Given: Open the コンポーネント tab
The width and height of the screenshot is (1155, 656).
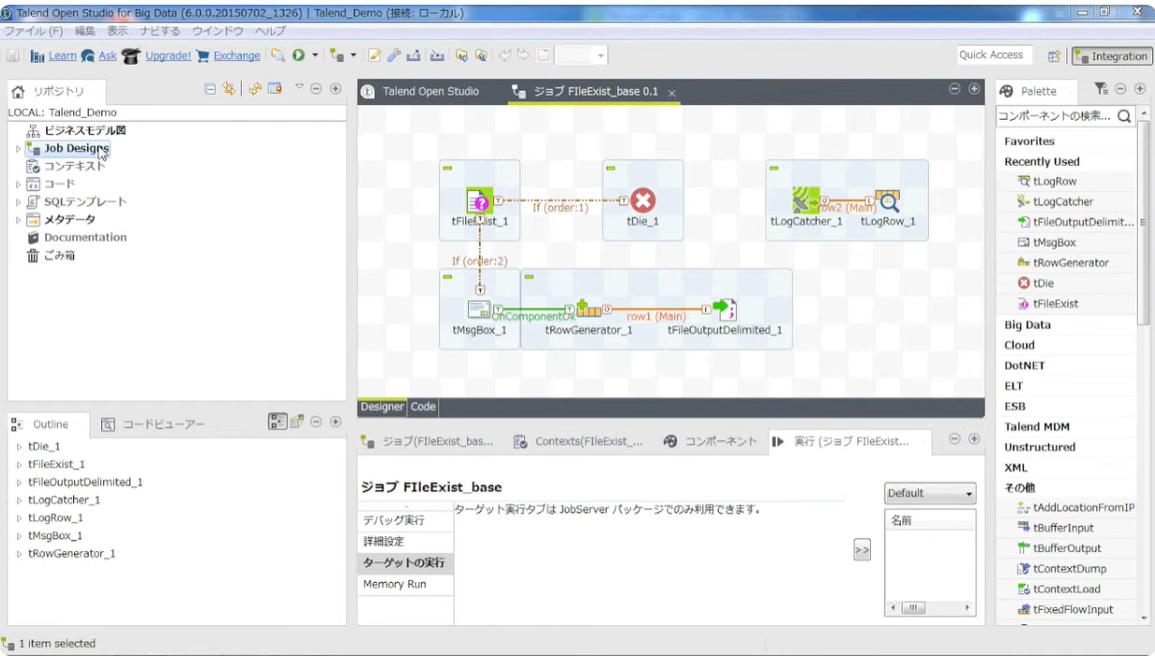Looking at the screenshot, I should point(711,441).
